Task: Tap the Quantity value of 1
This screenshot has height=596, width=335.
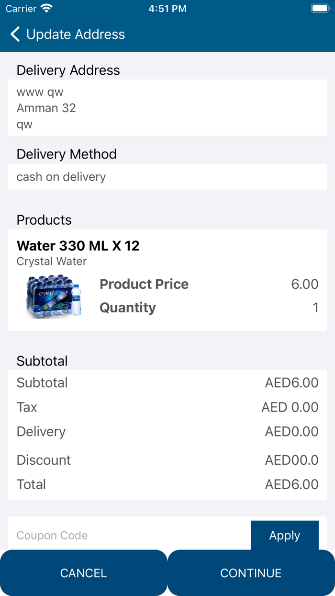Action: [315, 308]
